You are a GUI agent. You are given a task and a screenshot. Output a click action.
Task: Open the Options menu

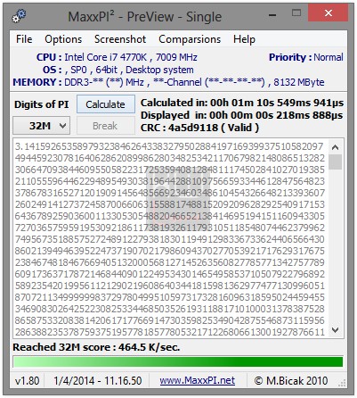[x=63, y=39]
